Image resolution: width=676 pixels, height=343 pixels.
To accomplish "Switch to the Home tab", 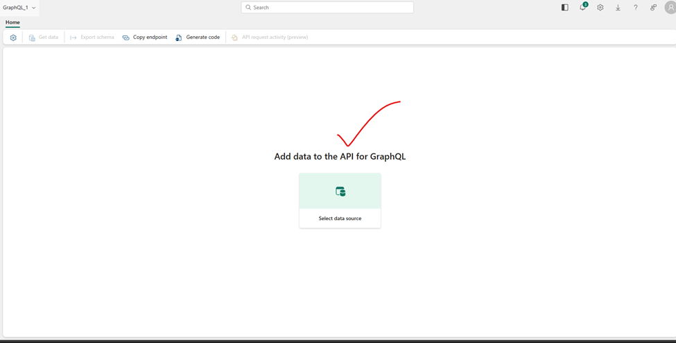I will coord(12,22).
